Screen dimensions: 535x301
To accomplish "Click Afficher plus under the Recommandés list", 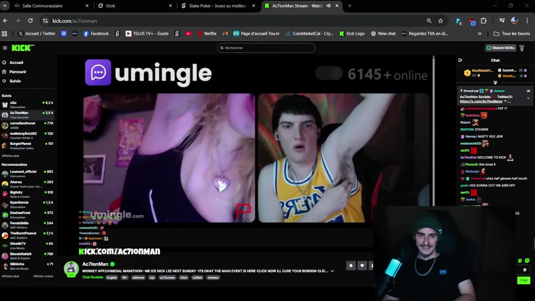I will 10,276.
